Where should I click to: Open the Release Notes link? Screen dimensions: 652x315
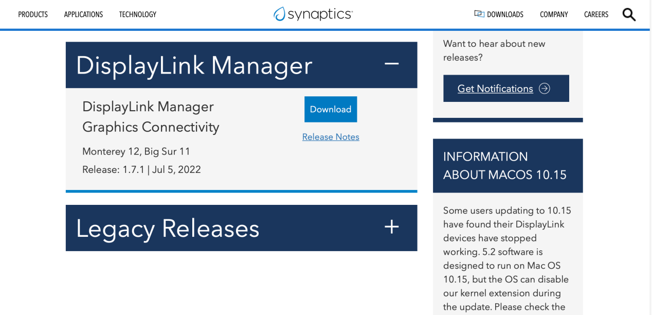point(331,137)
